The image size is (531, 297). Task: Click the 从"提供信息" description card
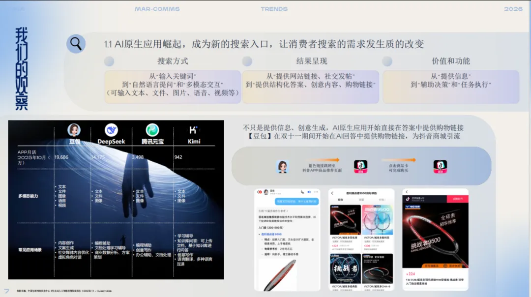[451, 87]
